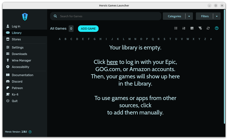The height and width of the screenshot is (140, 228).
Task: Quit Heroic from the sidebar
Action: click(25, 101)
